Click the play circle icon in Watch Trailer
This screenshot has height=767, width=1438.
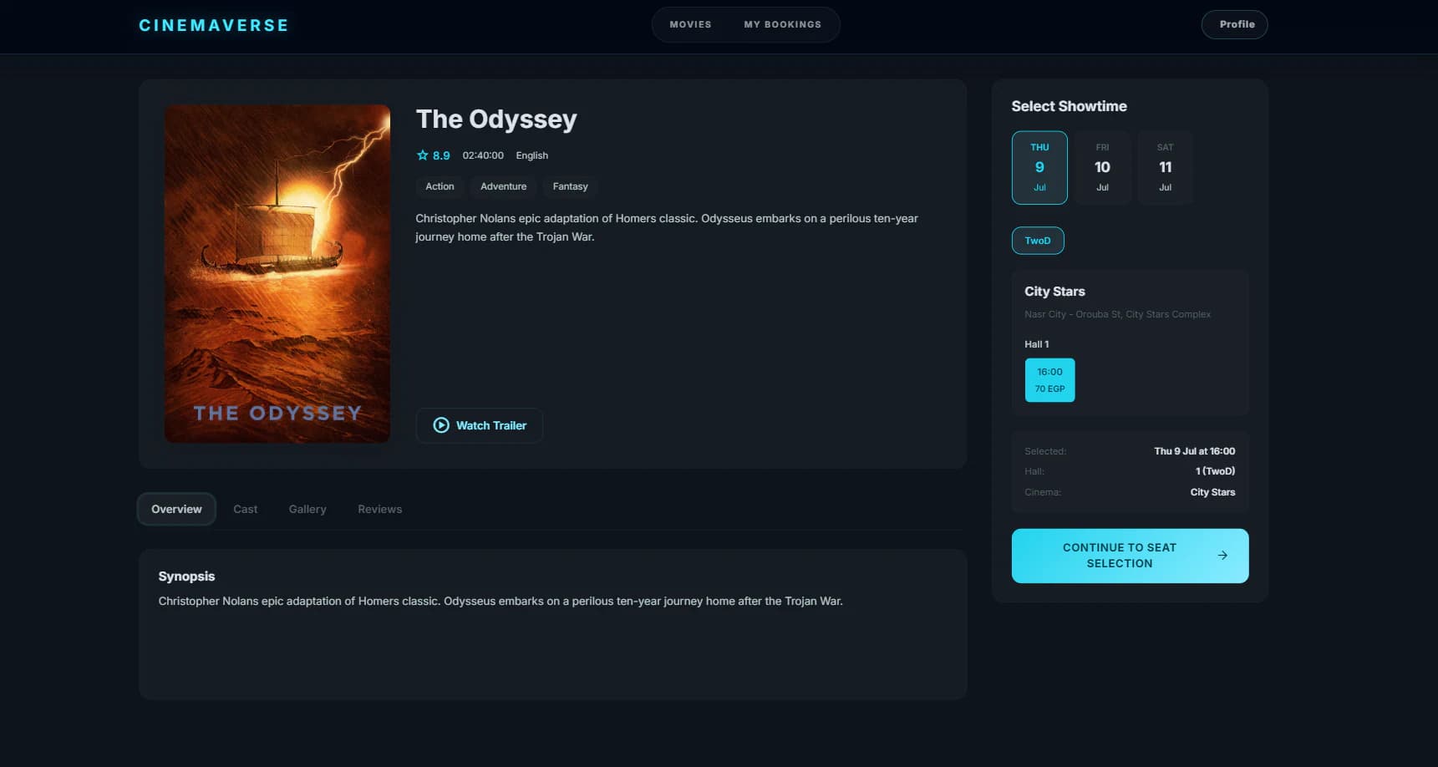pyautogui.click(x=441, y=425)
